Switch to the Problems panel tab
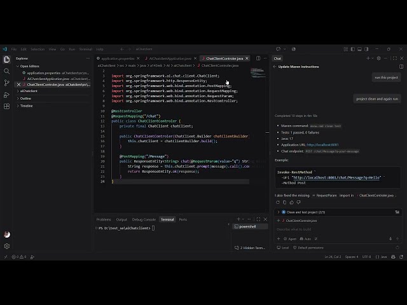 pos(104,219)
